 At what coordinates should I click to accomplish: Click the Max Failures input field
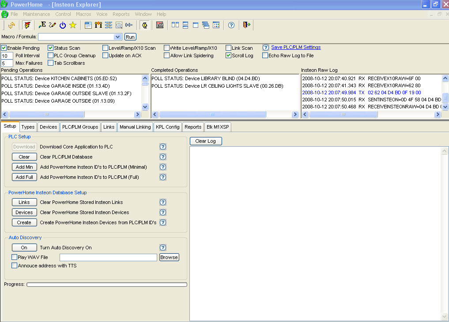7,63
